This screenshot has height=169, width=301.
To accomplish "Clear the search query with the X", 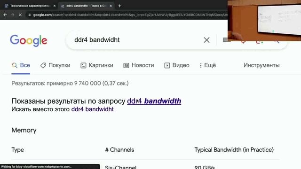I will pos(206,40).
